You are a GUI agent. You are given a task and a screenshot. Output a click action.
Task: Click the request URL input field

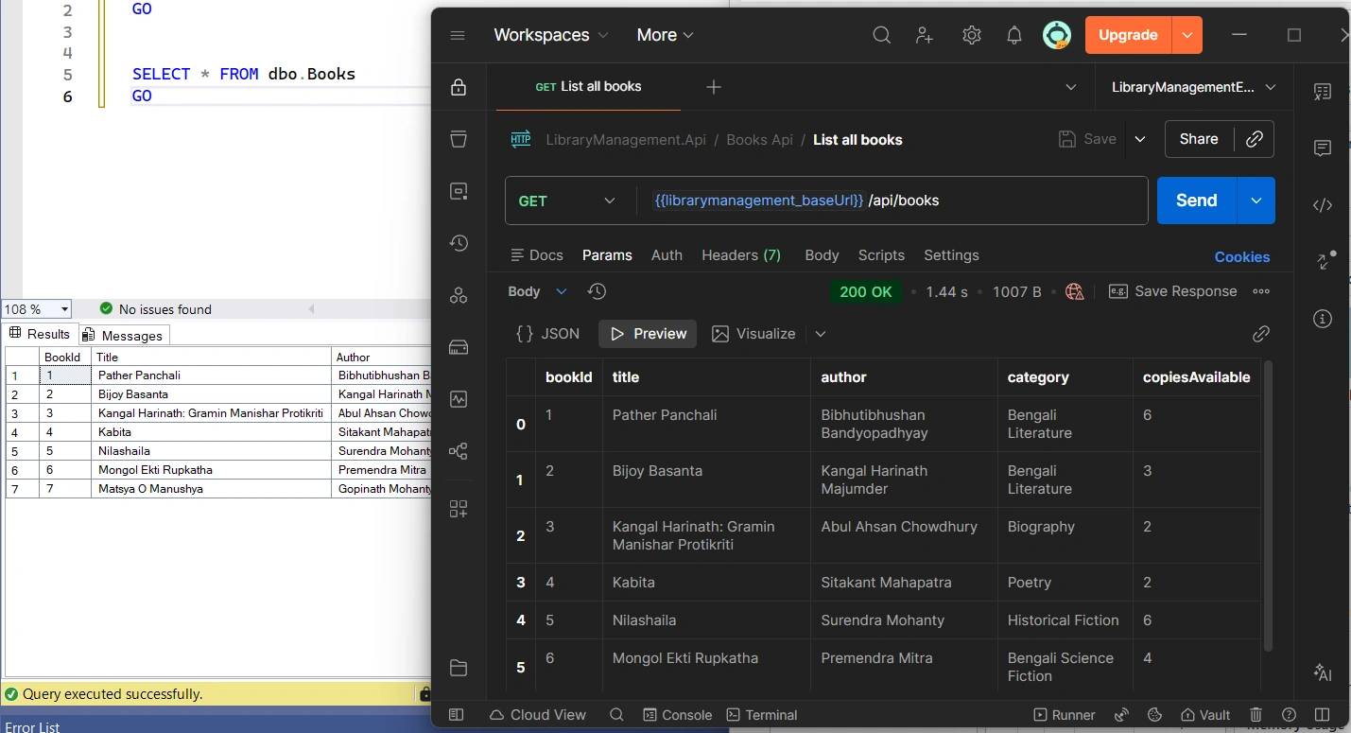coord(892,201)
